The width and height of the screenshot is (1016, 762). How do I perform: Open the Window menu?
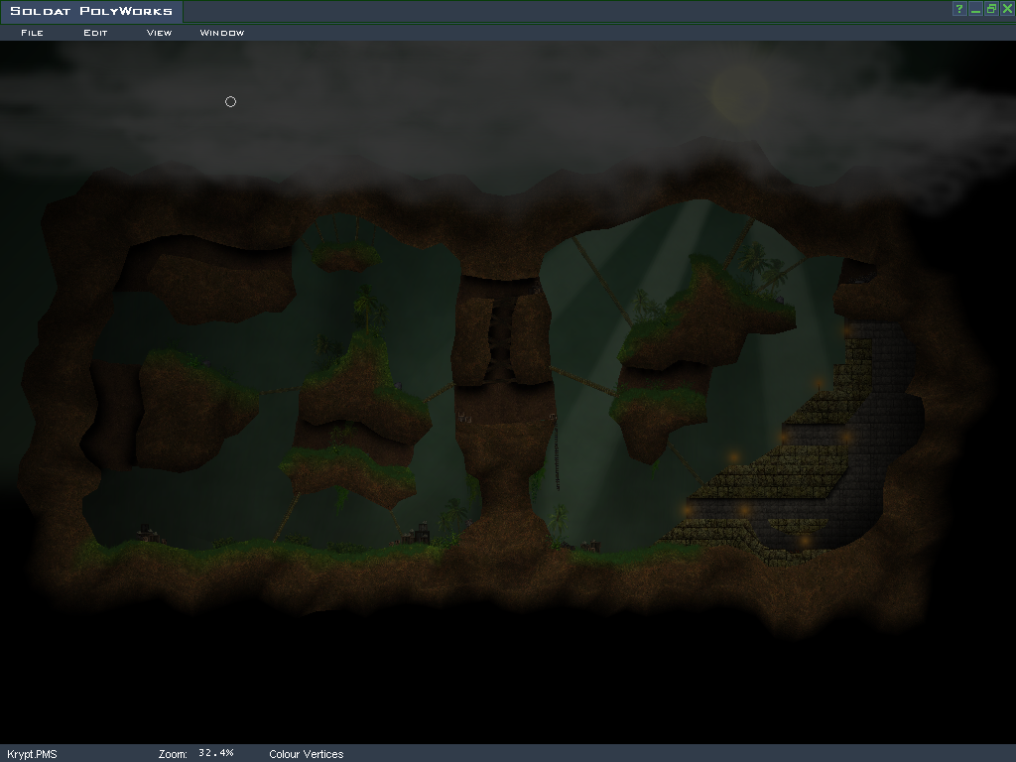[x=221, y=33]
